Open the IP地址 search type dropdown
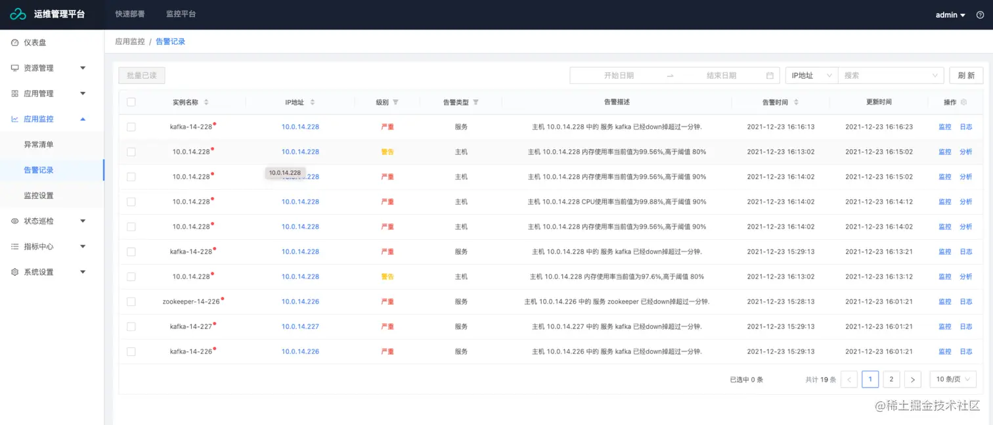 812,76
